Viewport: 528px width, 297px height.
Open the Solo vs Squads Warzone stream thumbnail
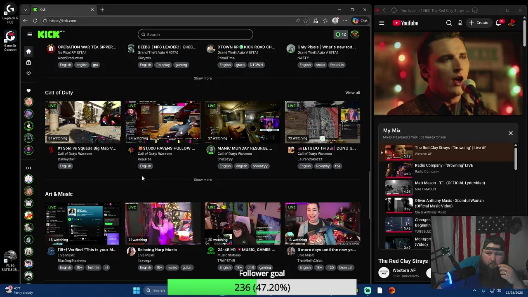(83, 122)
